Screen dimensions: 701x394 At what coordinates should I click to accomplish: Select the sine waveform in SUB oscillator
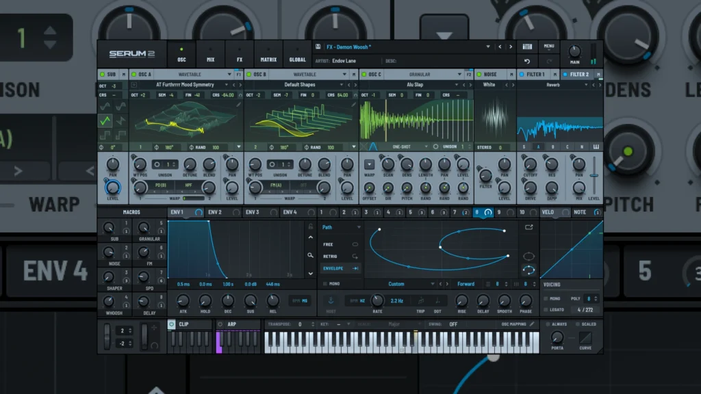[105, 106]
